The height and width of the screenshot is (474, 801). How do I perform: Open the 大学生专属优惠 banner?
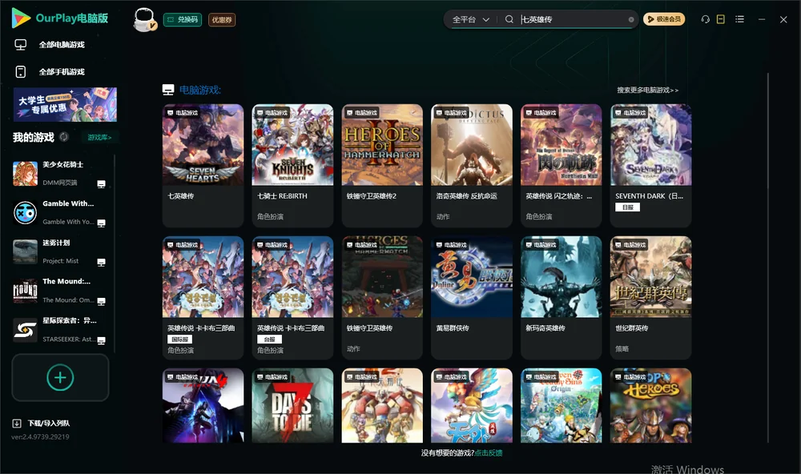pos(65,104)
